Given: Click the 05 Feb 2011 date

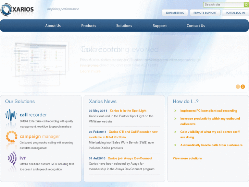Looking at the screenshot, I should point(98,132).
